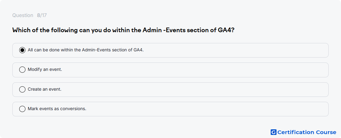Click the Question 8/17 progress label
This screenshot has width=341, height=138.
pyautogui.click(x=29, y=15)
